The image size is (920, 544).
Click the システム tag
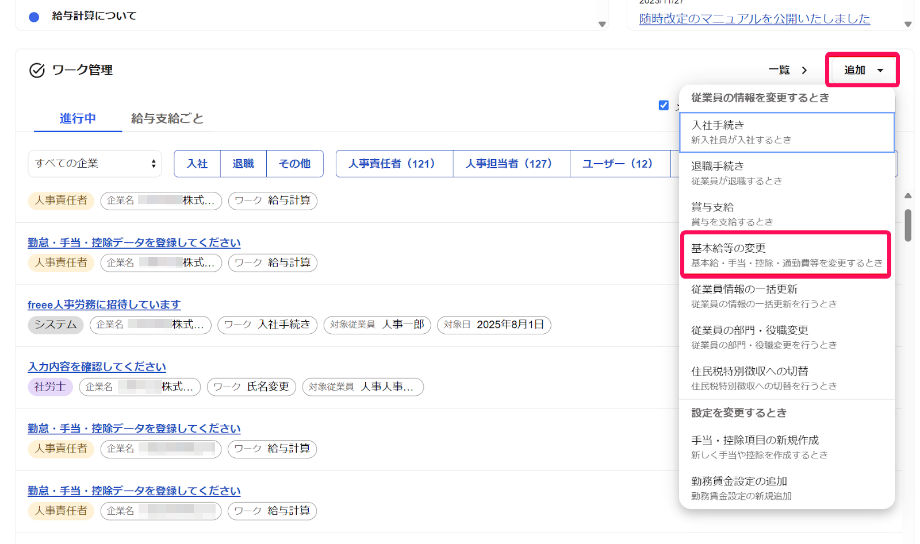(x=56, y=325)
